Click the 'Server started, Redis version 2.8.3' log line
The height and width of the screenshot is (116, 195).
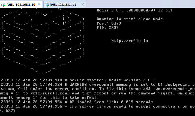[78, 80]
